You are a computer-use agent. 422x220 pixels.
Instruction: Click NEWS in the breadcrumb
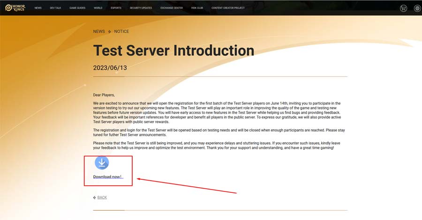click(99, 32)
